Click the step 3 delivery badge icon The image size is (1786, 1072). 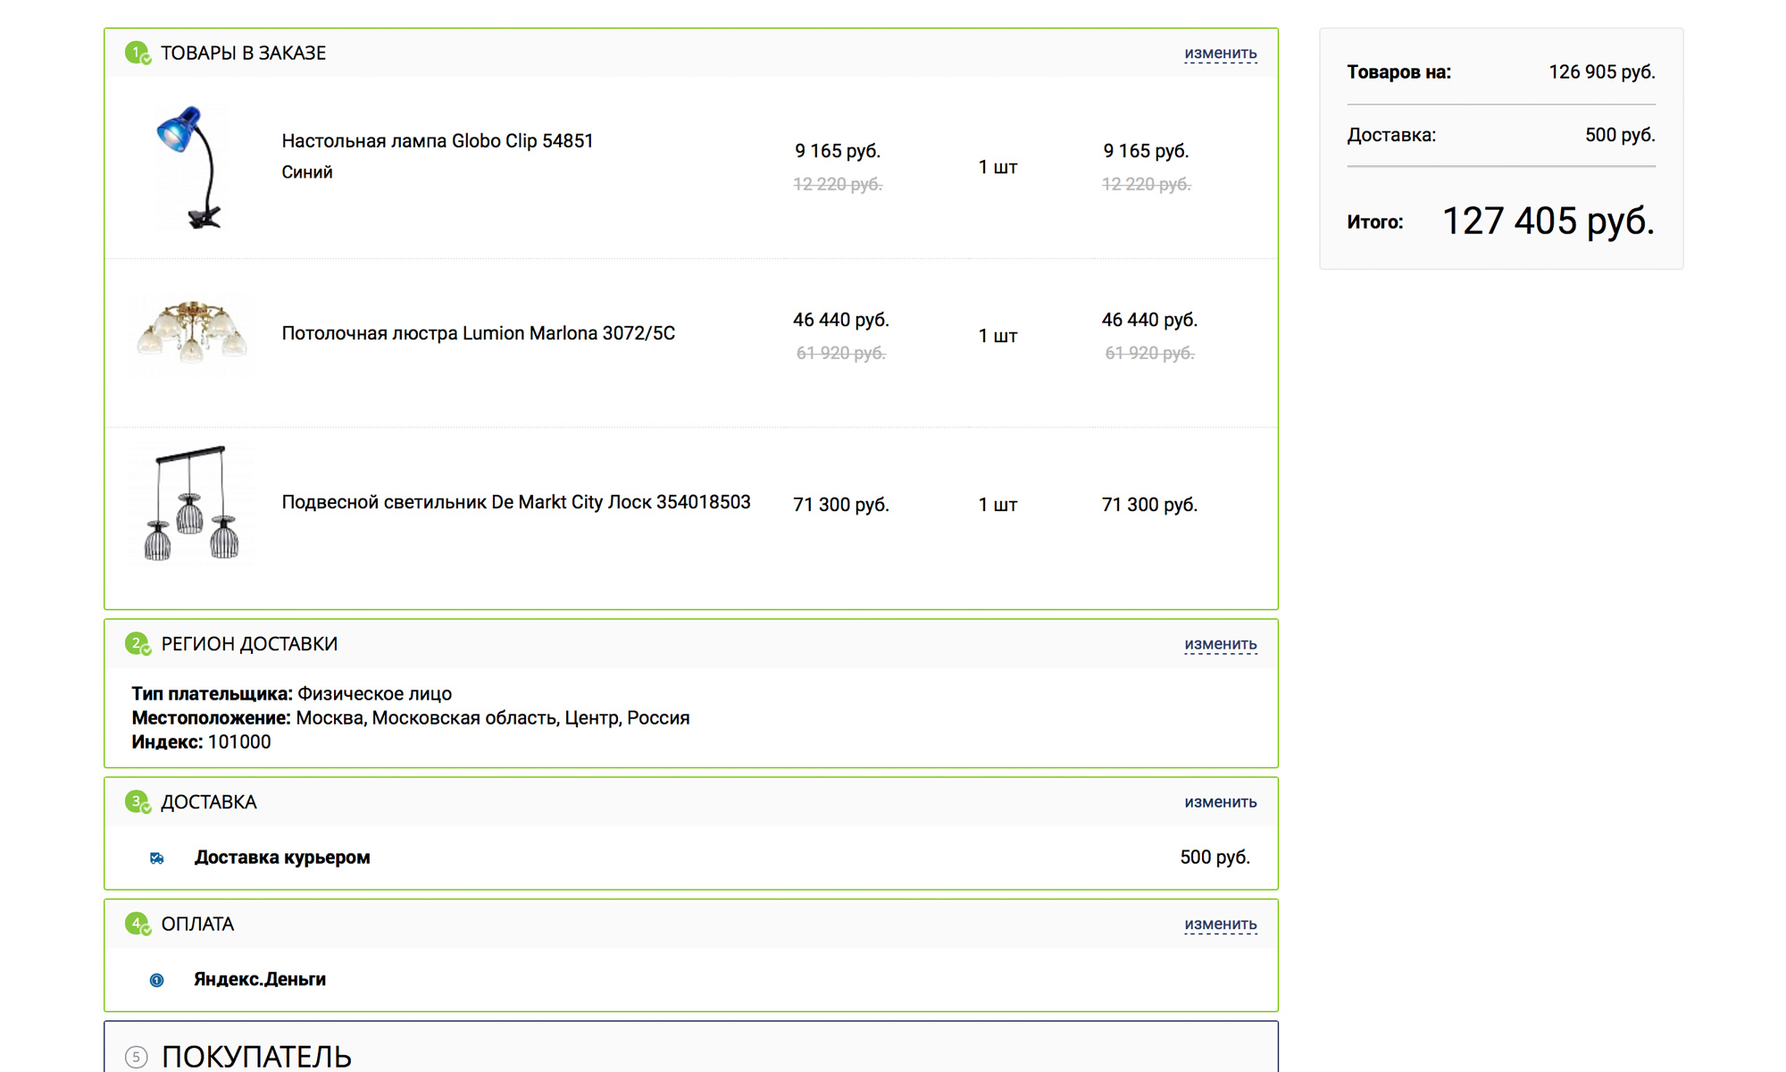coord(138,801)
